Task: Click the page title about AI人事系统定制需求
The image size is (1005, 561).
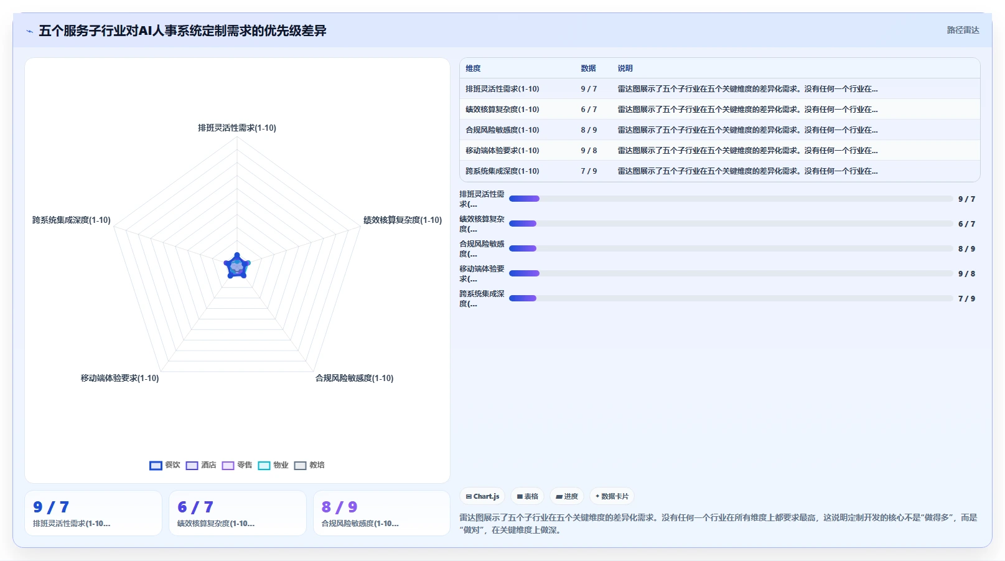Action: [x=182, y=31]
